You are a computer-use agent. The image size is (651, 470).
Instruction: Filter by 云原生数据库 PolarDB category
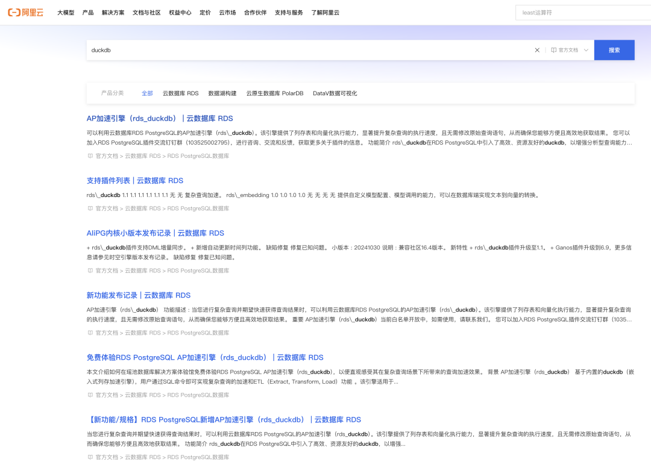(x=275, y=93)
